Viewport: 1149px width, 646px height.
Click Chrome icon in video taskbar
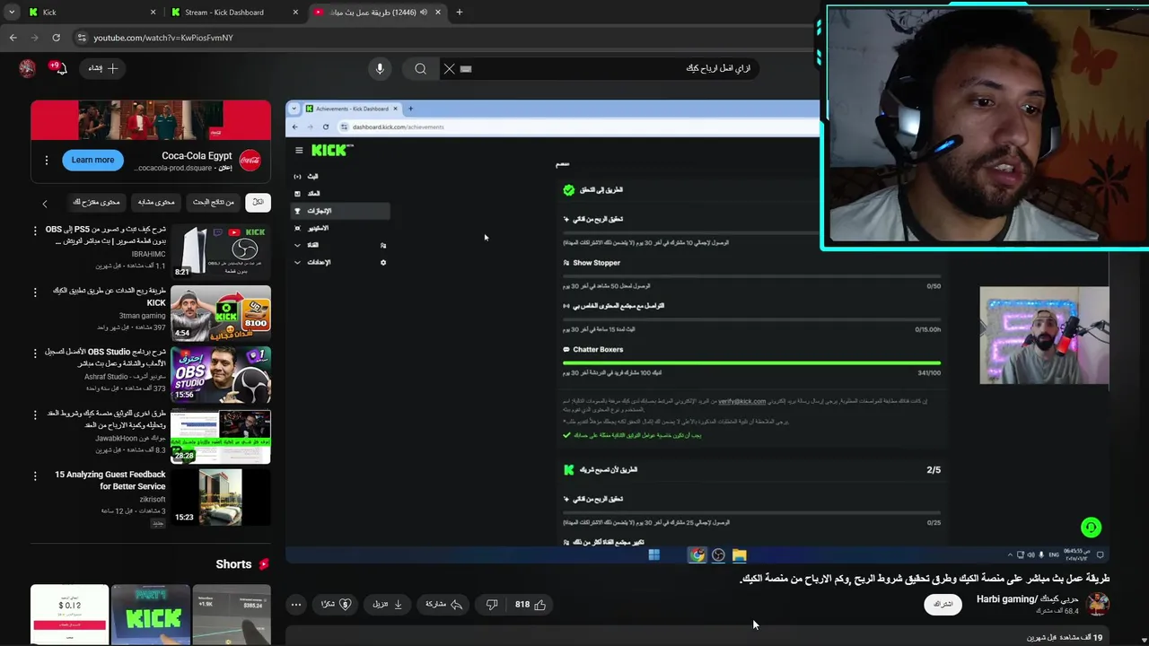(x=697, y=555)
